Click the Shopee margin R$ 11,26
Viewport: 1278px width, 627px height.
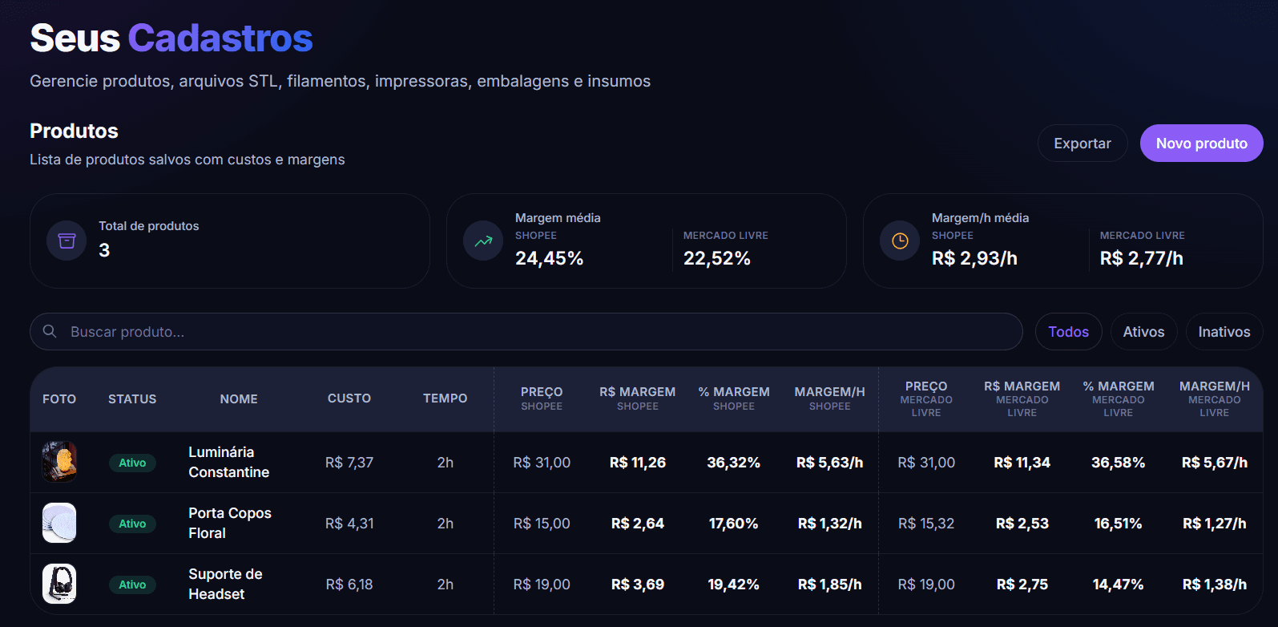coord(638,463)
